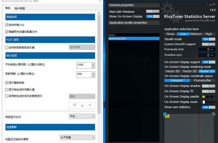The image size is (218, 143).
Task: Toggle On-Screen Display shadow switch
Action: [x=209, y=86]
